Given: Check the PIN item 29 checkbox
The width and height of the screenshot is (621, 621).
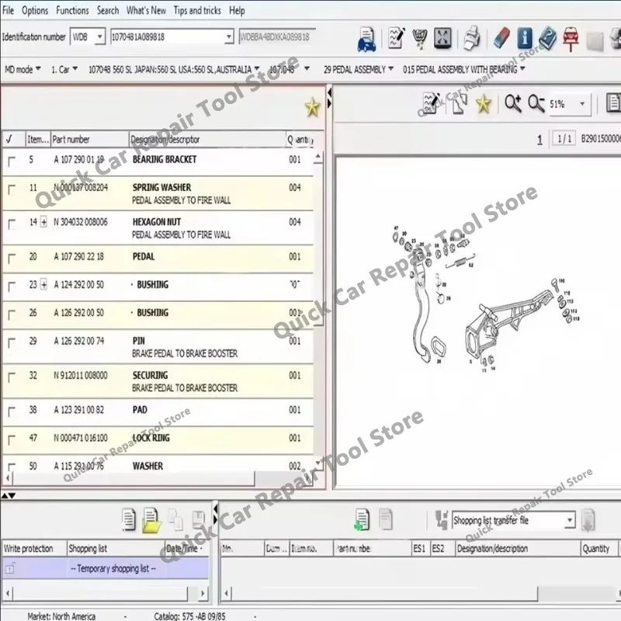Looking at the screenshot, I should click(x=12, y=342).
